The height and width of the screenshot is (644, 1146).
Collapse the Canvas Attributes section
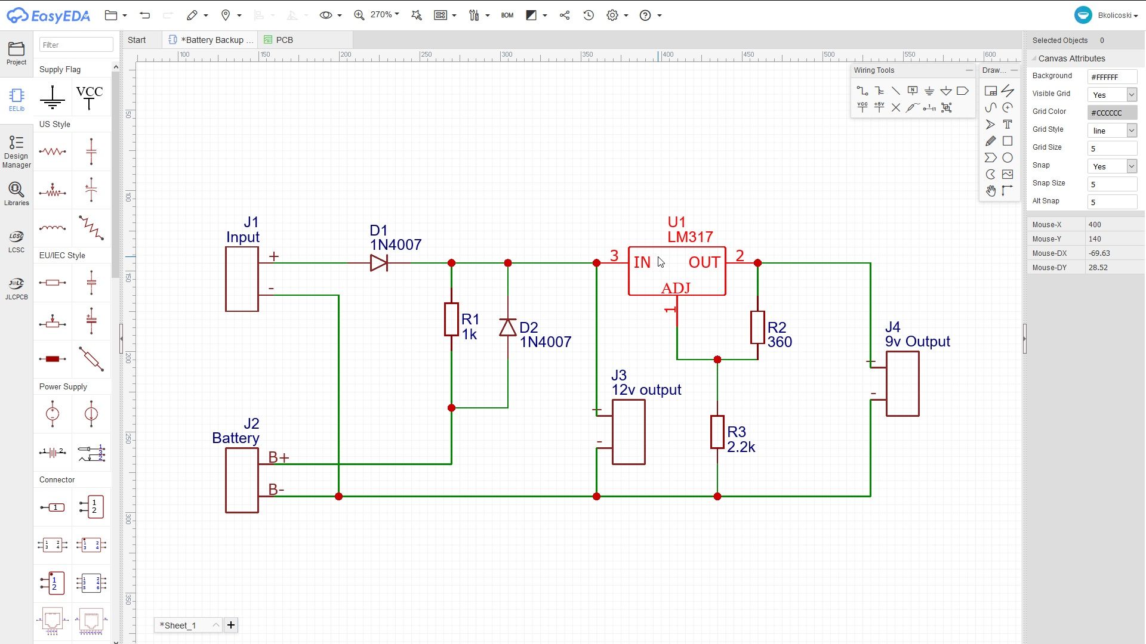[1035, 58]
